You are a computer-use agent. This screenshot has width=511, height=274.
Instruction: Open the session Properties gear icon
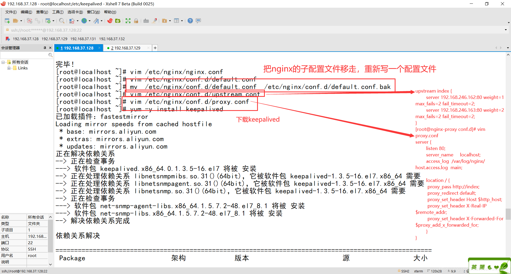[48, 21]
